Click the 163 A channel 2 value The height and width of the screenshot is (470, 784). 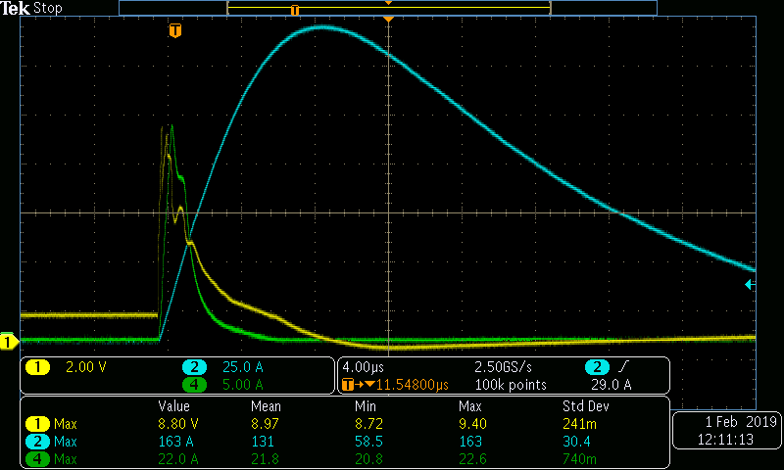pos(176,442)
